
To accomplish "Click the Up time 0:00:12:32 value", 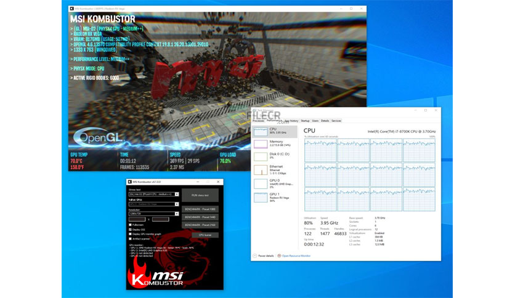I will [314, 244].
